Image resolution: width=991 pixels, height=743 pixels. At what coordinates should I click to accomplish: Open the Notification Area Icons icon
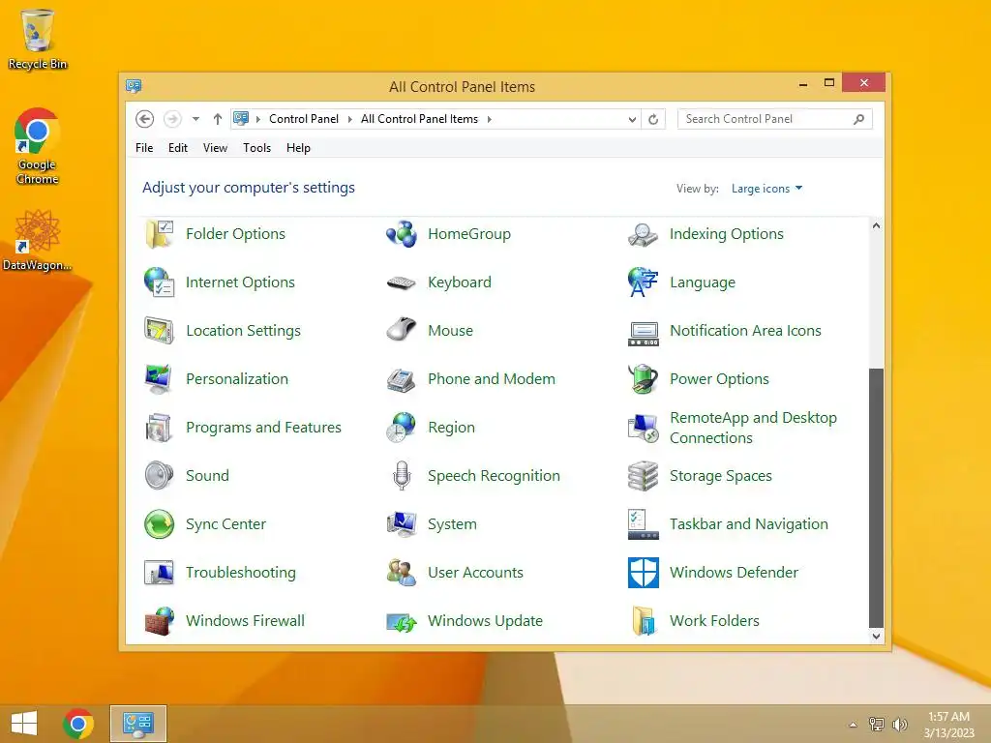tap(643, 333)
